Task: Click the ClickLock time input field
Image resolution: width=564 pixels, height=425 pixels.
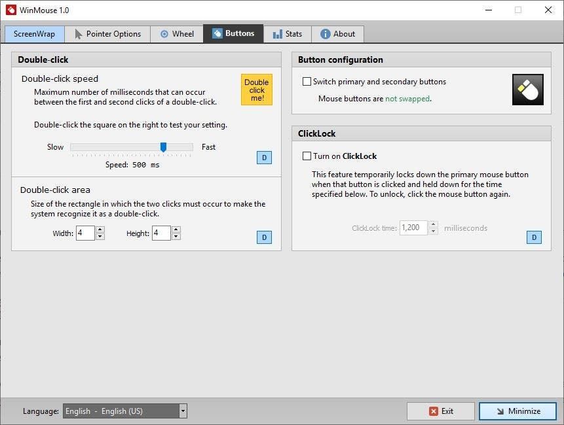Action: coord(413,228)
